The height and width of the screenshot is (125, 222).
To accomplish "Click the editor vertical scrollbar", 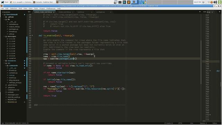I will point(201,62).
